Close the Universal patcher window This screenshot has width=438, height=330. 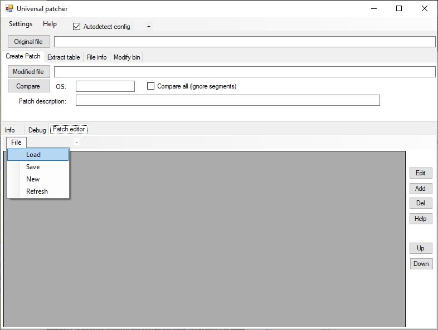click(425, 9)
